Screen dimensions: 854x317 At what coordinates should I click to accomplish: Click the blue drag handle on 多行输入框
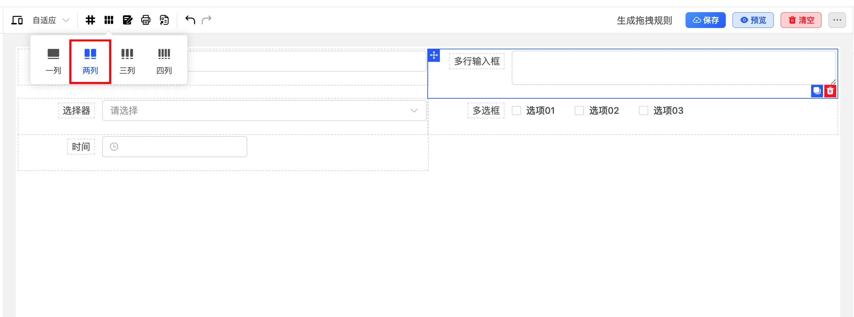click(x=434, y=56)
